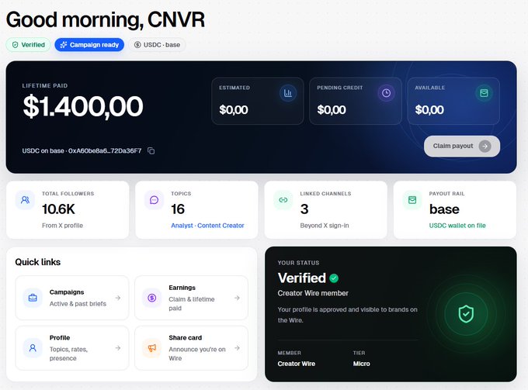The height and width of the screenshot is (390, 528).
Task: Click the Good morning, CNVR heading
Action: pos(105,19)
